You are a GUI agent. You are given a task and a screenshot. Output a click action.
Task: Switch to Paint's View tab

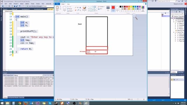coord(68,4)
